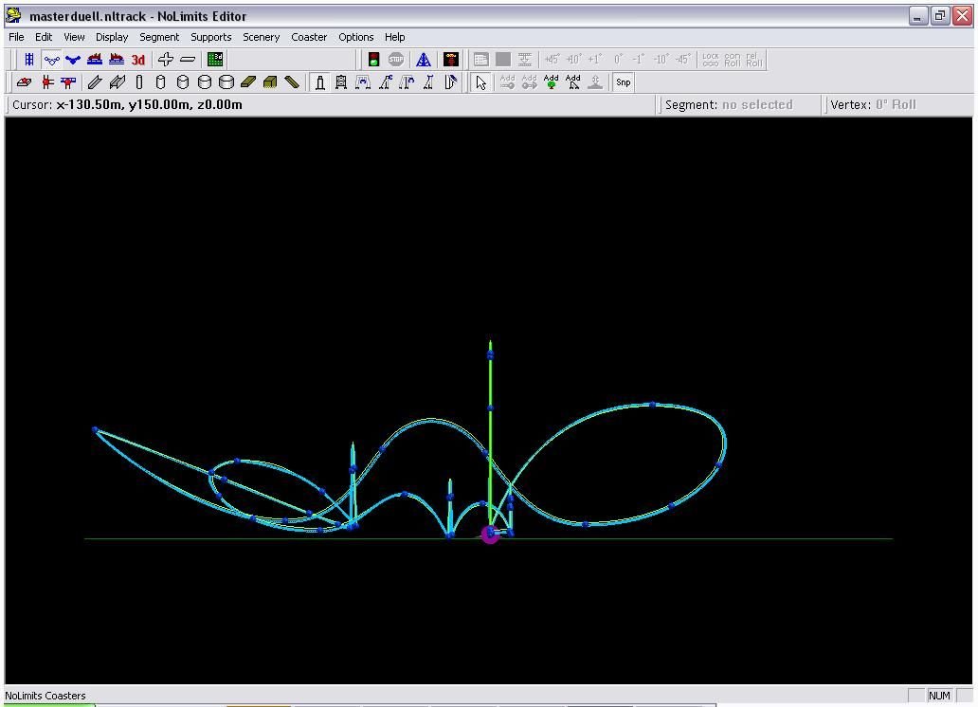Screen dimensions: 978x707
Task: Click the support icon marked with a C
Action: coord(386,82)
